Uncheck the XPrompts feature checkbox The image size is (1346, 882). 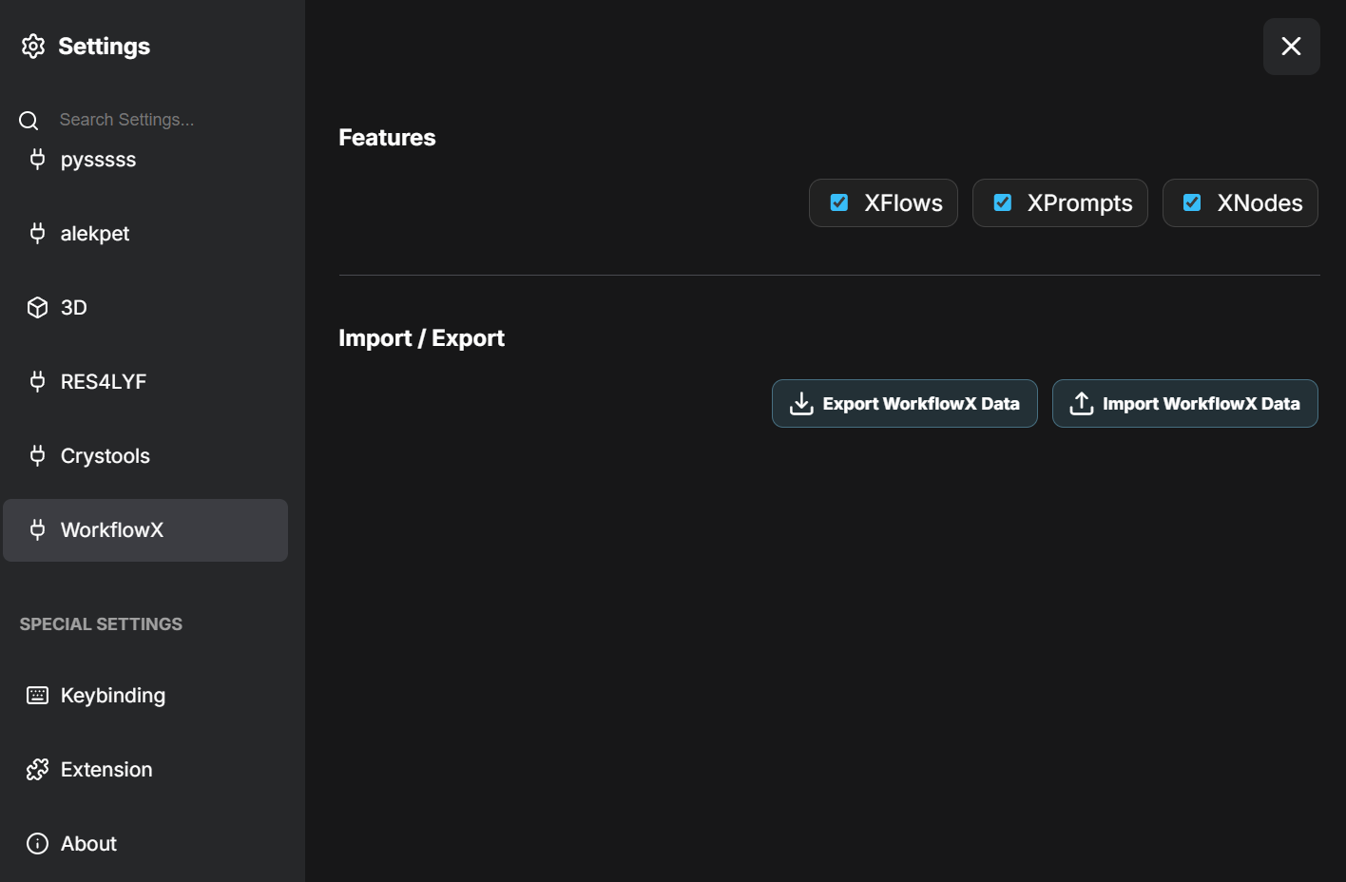tap(1003, 202)
